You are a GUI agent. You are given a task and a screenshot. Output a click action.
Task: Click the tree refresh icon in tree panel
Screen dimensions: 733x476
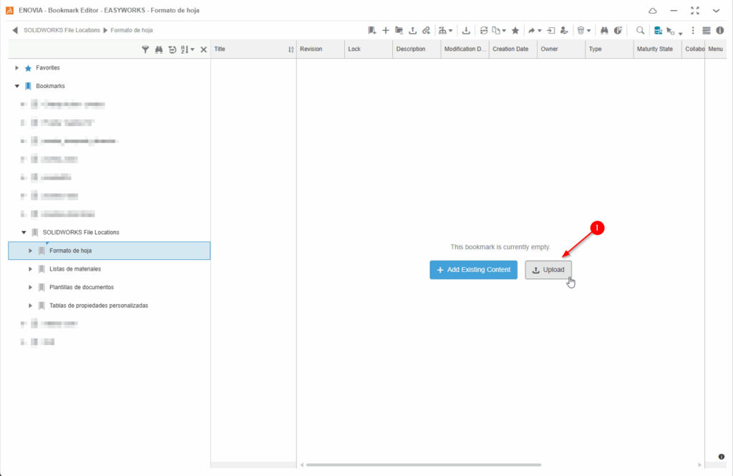(x=172, y=49)
